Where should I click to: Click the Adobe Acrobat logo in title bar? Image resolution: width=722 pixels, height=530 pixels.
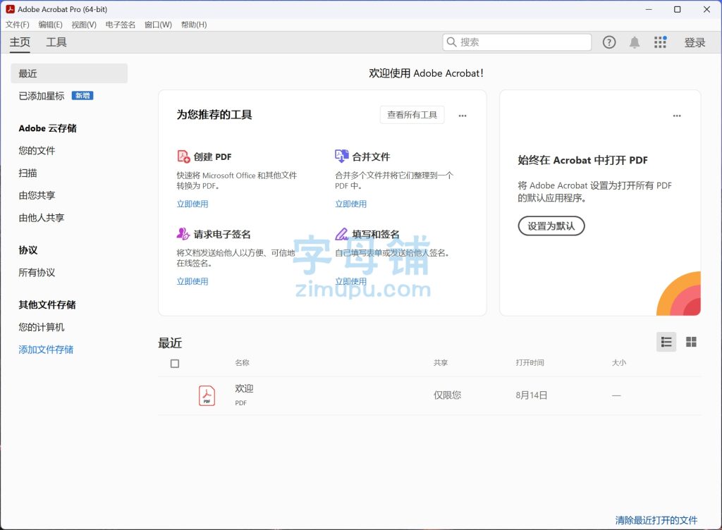(x=10, y=9)
